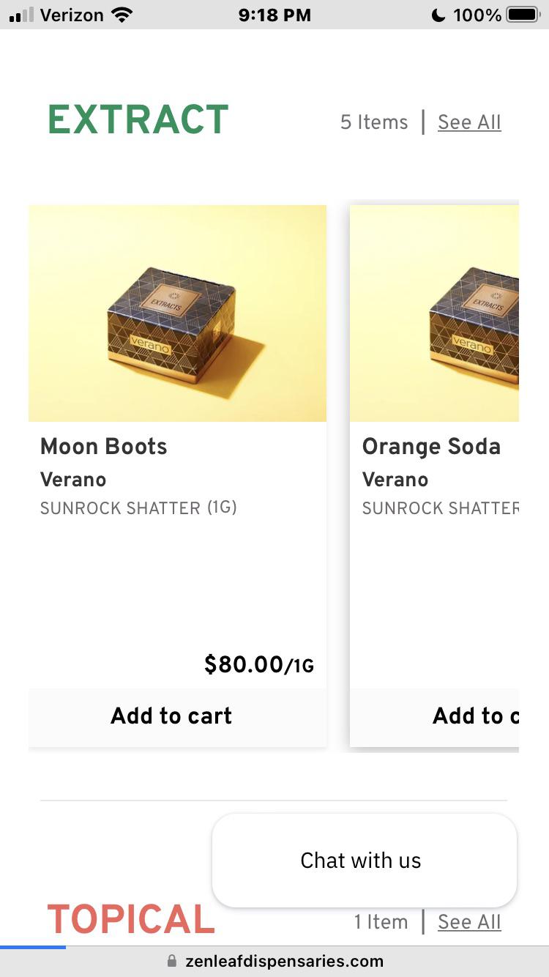549x977 pixels.
Task: Tap the EXTRACT category heading
Action: pyautogui.click(x=138, y=120)
